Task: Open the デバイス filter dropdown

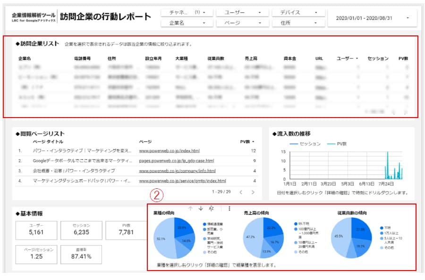Action: [x=298, y=12]
